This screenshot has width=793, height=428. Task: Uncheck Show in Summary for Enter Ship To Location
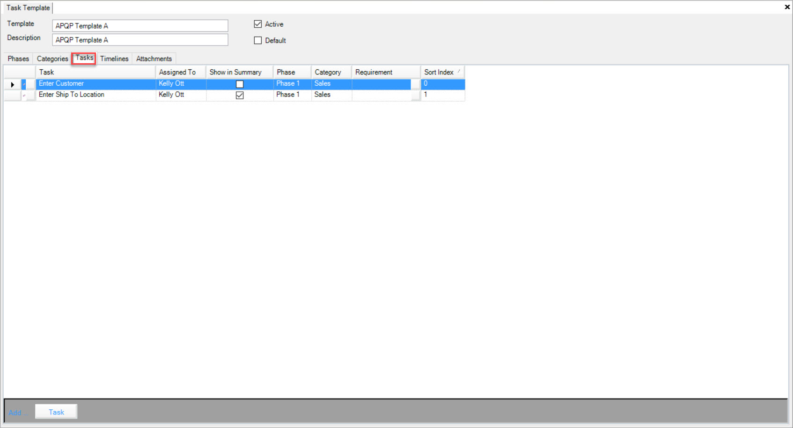pyautogui.click(x=240, y=95)
